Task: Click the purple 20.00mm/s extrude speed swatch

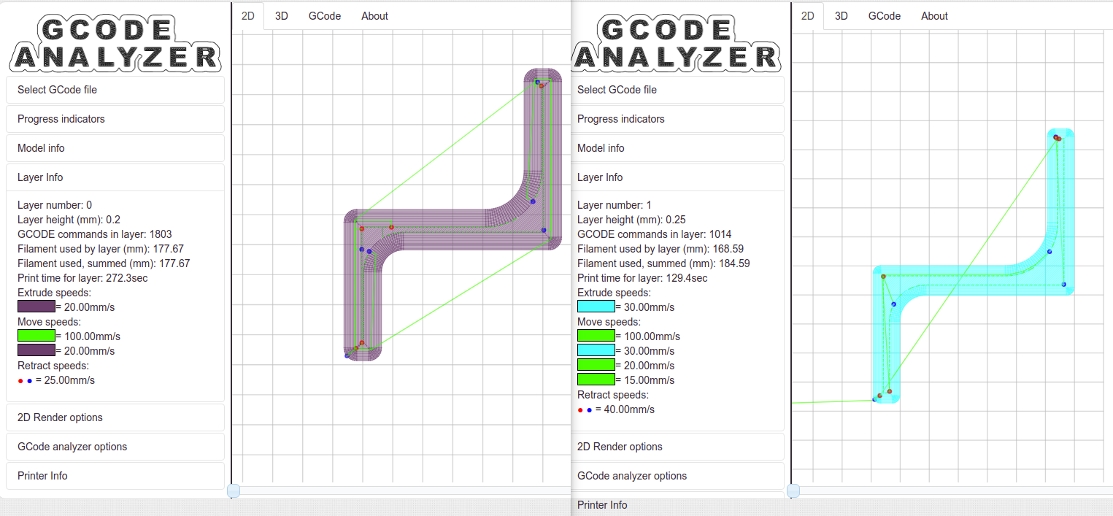Action: click(x=36, y=307)
